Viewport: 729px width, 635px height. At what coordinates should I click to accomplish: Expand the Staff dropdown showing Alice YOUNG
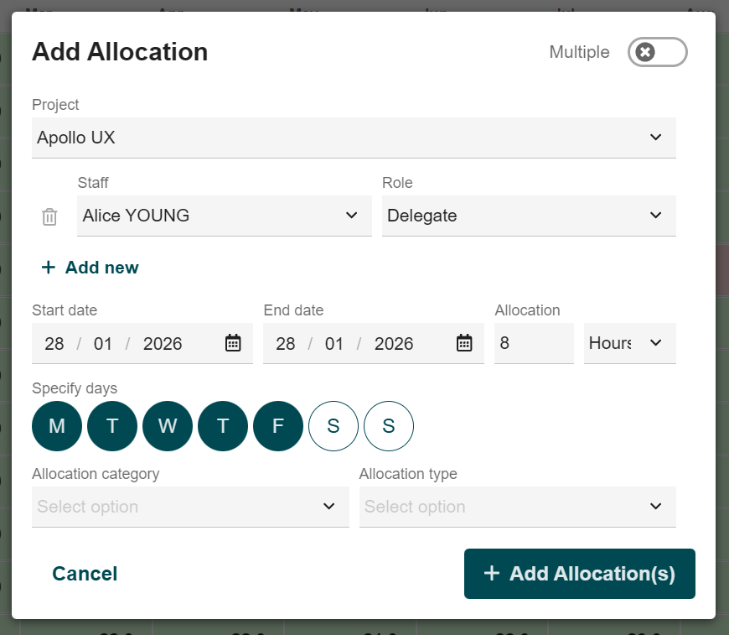(224, 216)
